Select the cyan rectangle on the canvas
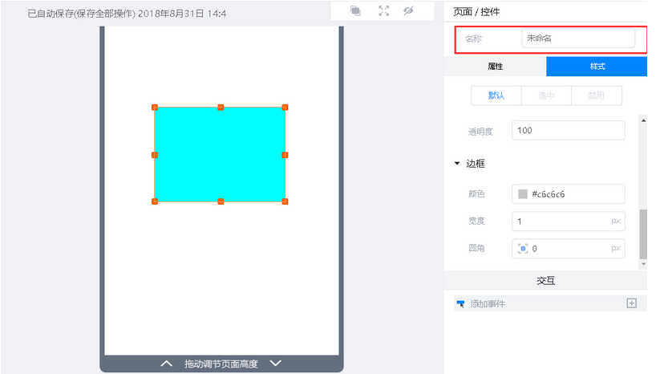Viewport: 672px width, 374px height. coord(220,154)
